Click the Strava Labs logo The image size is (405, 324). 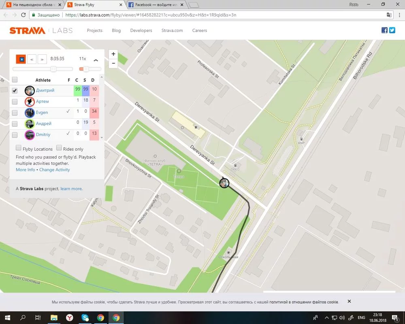(x=41, y=30)
